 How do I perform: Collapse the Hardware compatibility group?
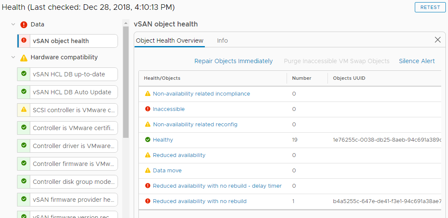[13, 57]
